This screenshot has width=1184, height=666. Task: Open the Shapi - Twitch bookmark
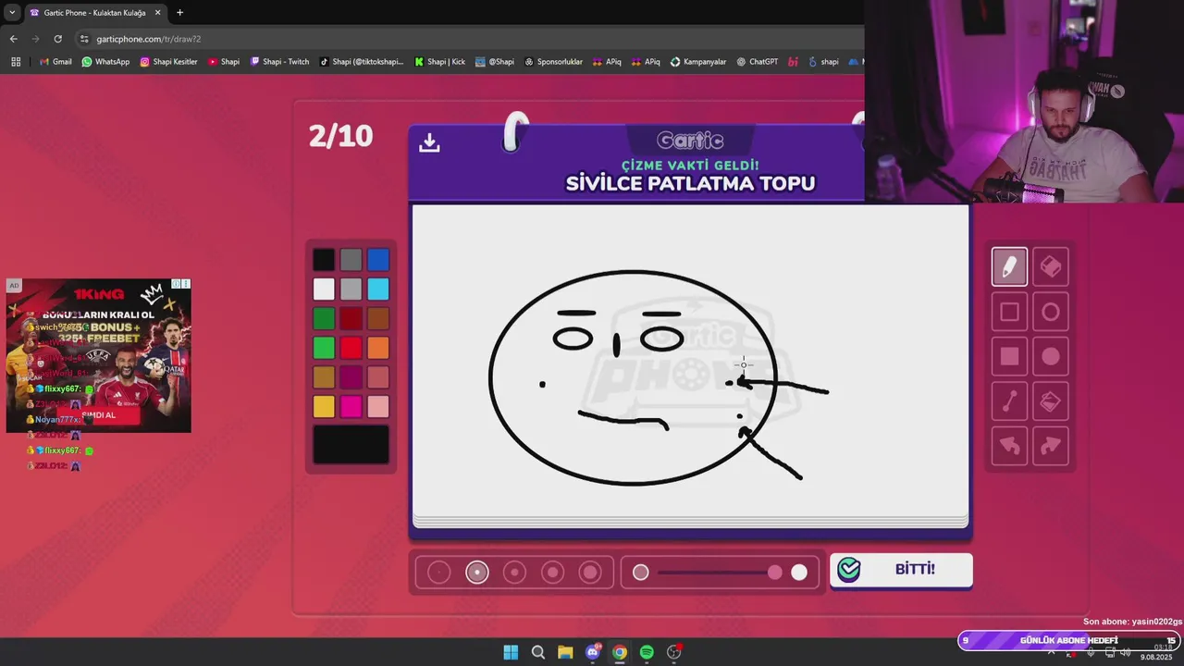tap(279, 62)
